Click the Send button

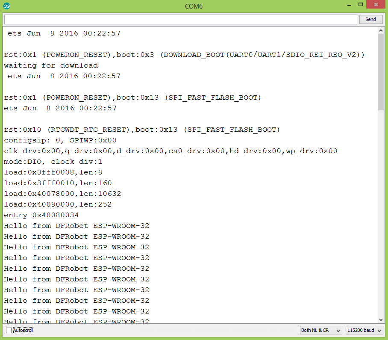pos(370,19)
